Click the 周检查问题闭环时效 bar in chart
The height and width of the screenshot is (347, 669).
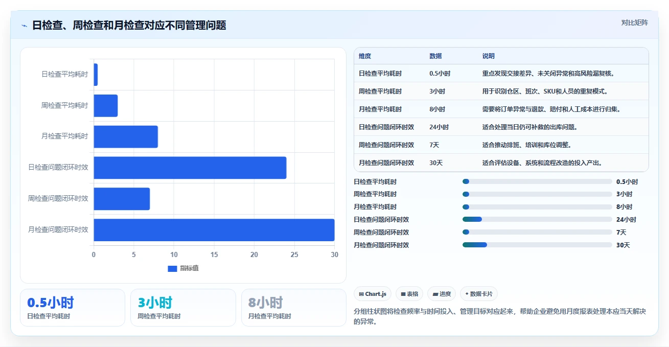pos(122,198)
